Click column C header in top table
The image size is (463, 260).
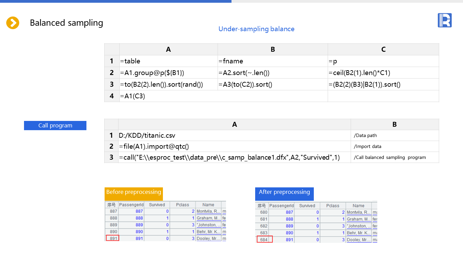coord(383,49)
